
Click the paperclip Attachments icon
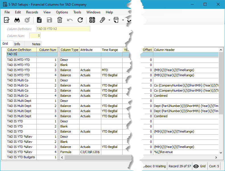pyautogui.click(x=102, y=20)
